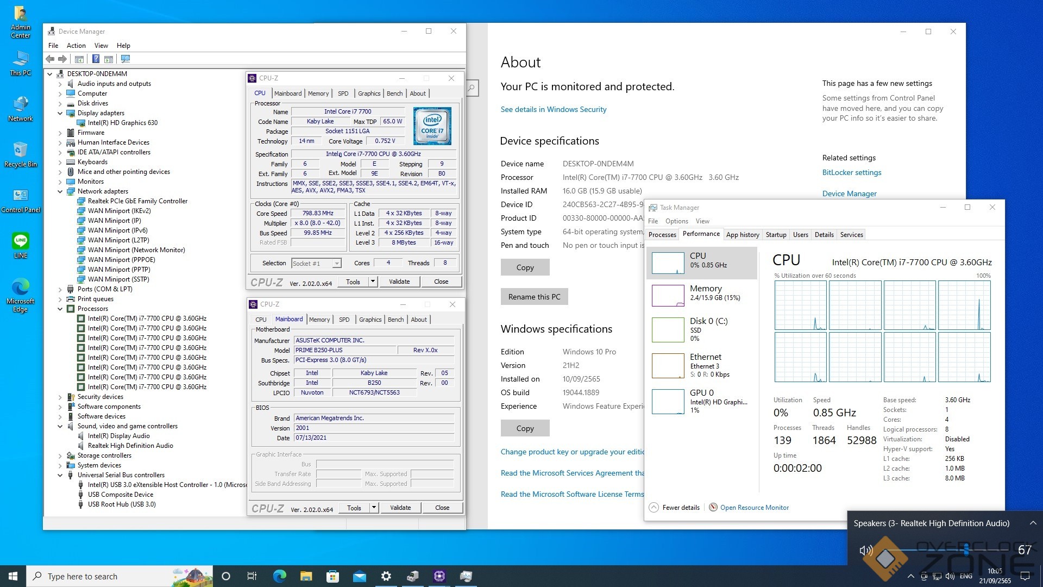The width and height of the screenshot is (1043, 587).
Task: Click the scan for hardware changes icon
Action: (125, 59)
